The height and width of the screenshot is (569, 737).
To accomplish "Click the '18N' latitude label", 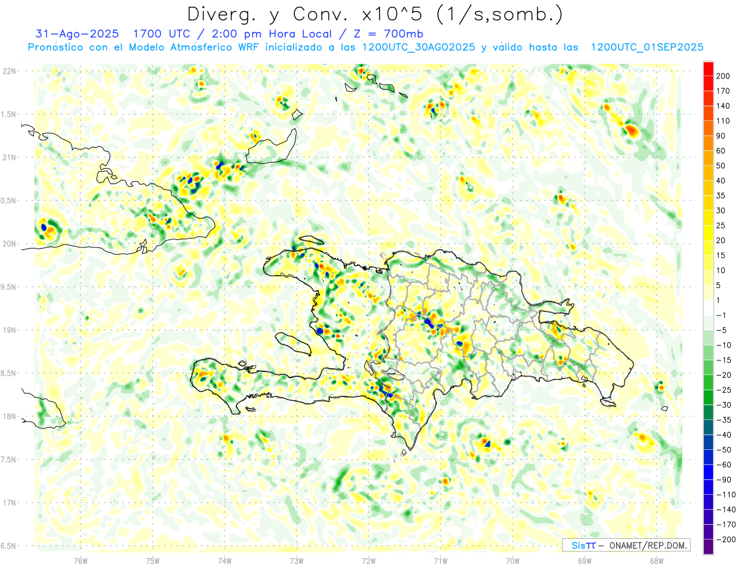I will click(x=9, y=416).
